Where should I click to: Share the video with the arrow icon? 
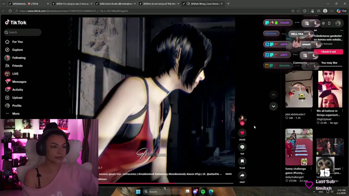(242, 175)
